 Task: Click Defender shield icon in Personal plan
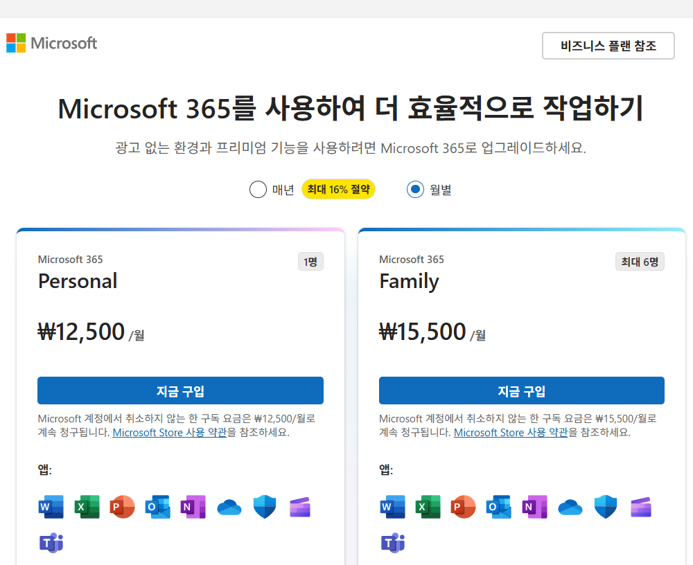coord(264,507)
